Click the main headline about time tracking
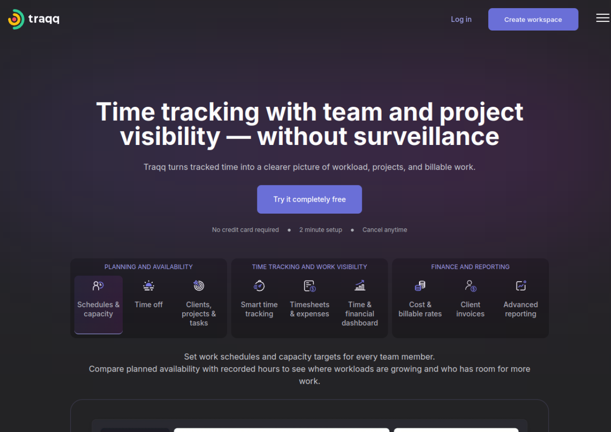611x432 pixels. point(310,124)
